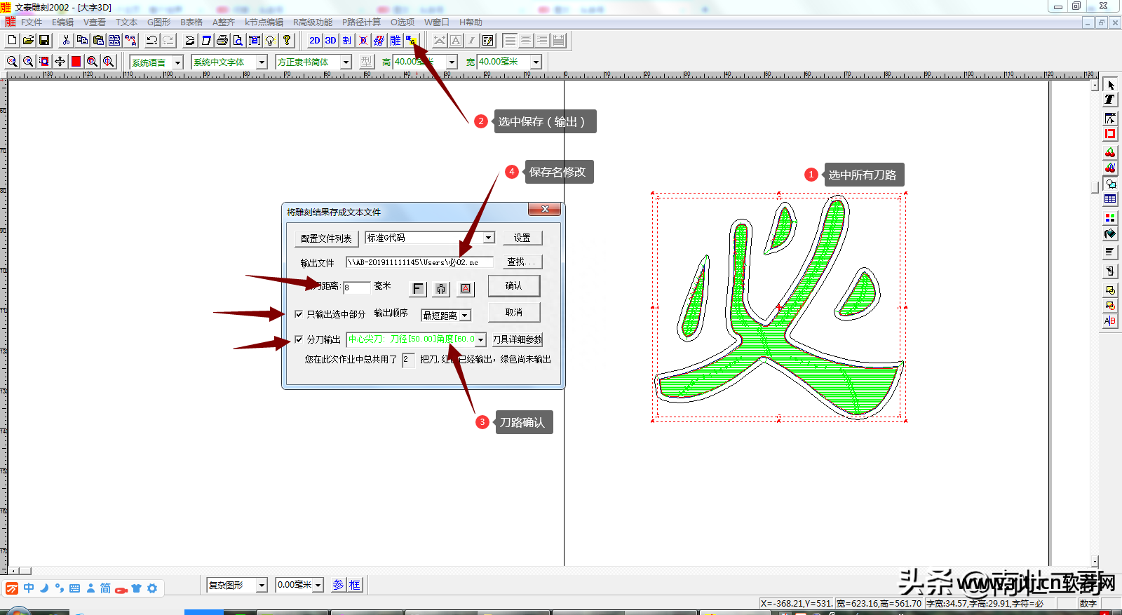Click the F icon button in dialog
Viewport: 1122px width, 615px height.
417,289
